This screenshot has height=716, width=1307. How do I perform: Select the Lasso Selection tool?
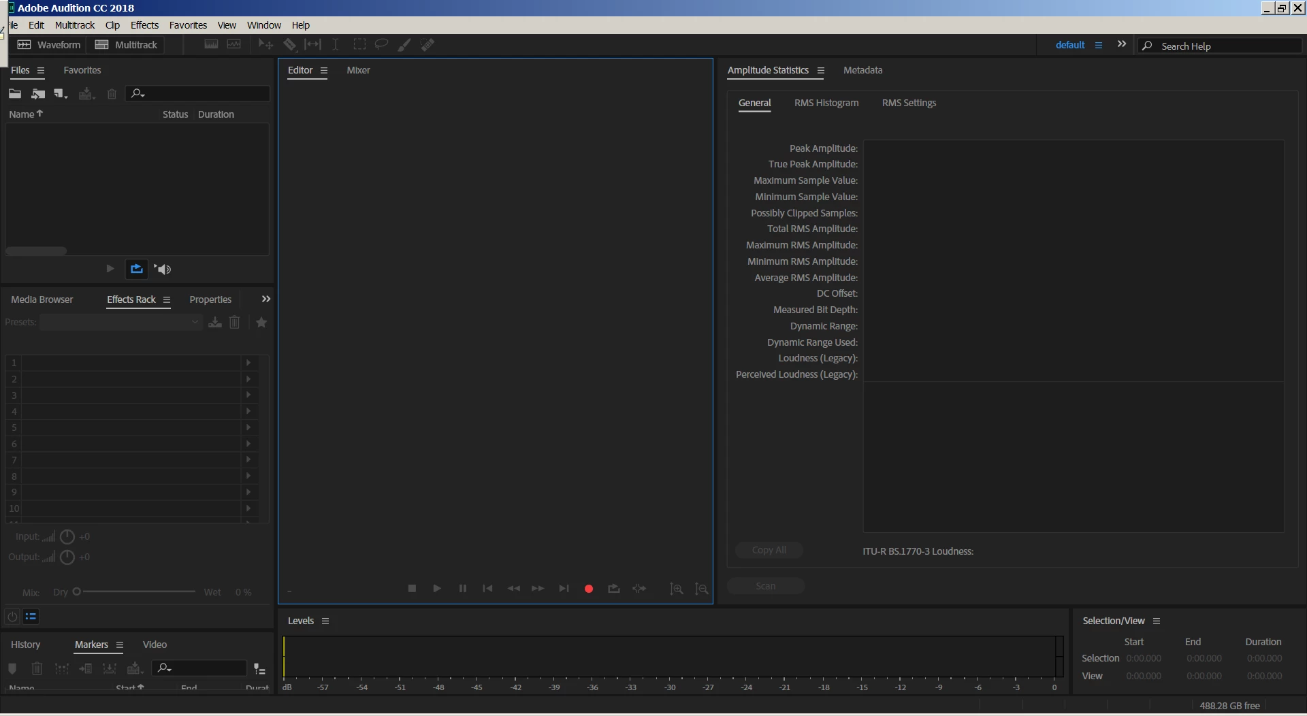pos(381,45)
